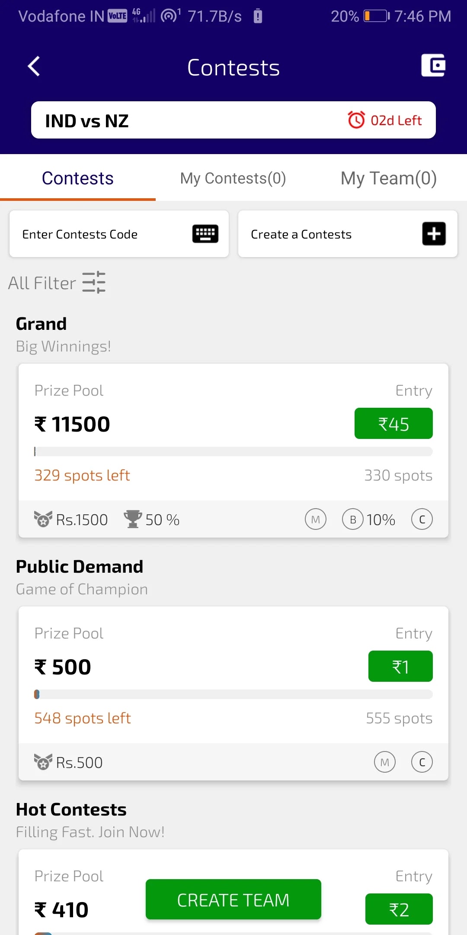Tap the first prize Rs.1500 medal icon
Screen dimensions: 467x935
click(43, 519)
